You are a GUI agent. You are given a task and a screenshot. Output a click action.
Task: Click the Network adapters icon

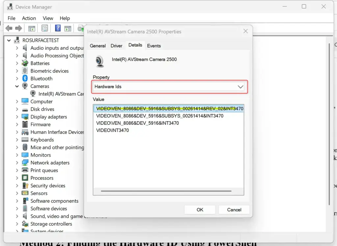pos(25,163)
